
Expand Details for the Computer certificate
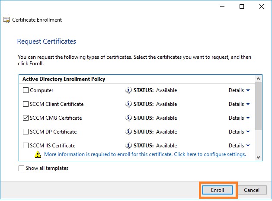pos(239,90)
